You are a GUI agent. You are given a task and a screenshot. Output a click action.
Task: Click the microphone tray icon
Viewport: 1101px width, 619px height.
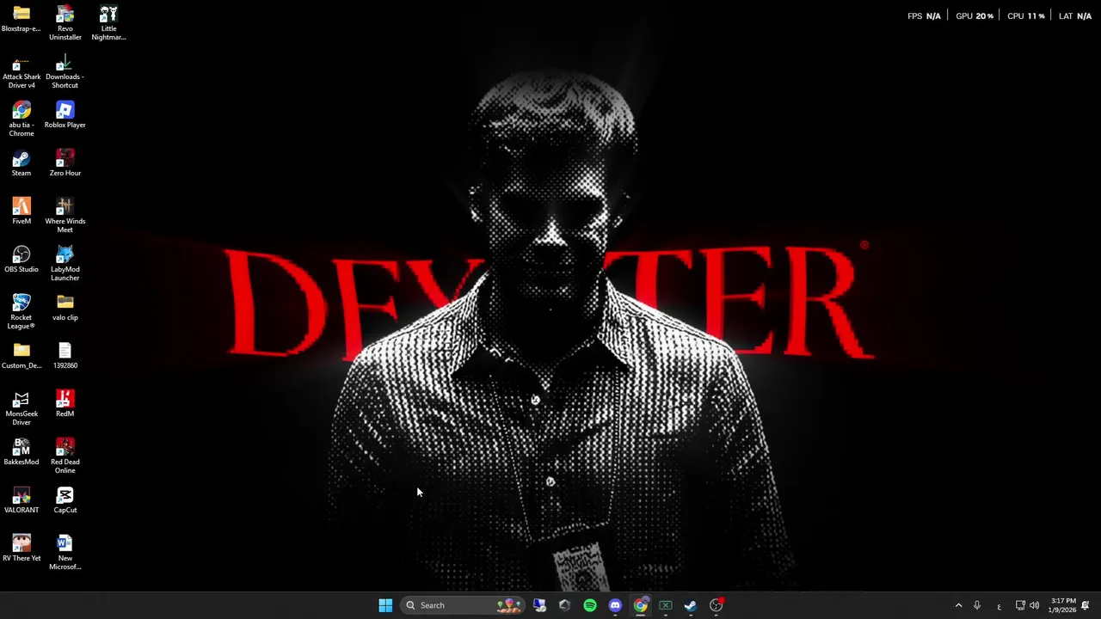click(x=977, y=605)
